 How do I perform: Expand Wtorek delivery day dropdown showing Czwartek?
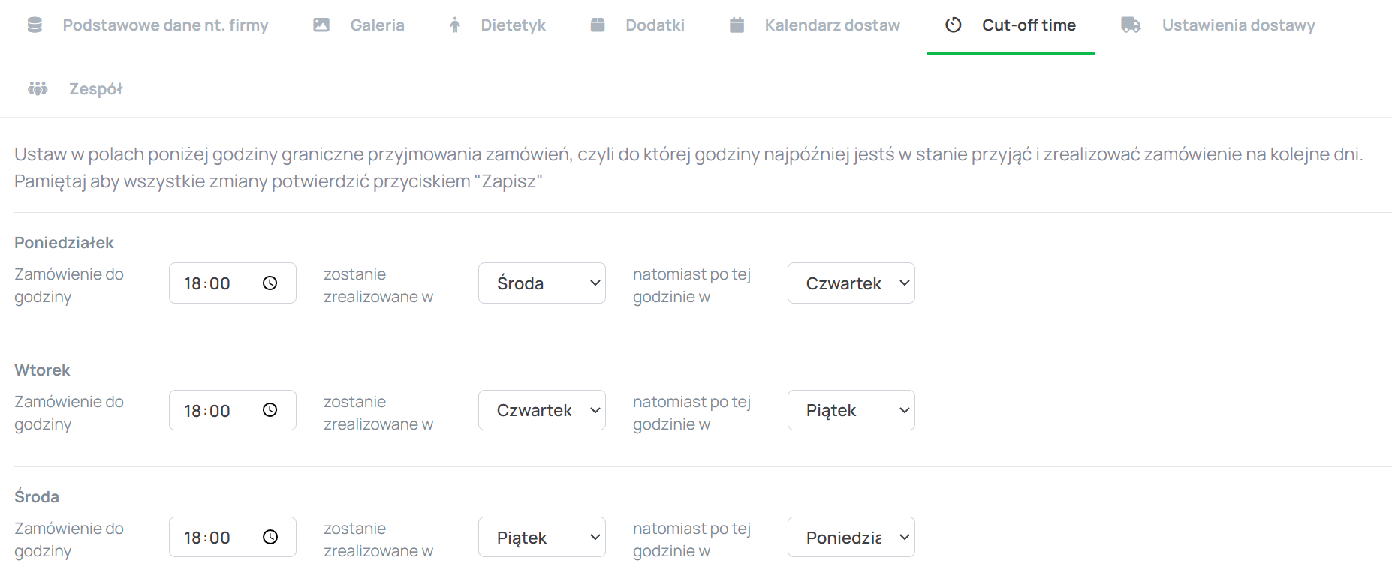541,410
